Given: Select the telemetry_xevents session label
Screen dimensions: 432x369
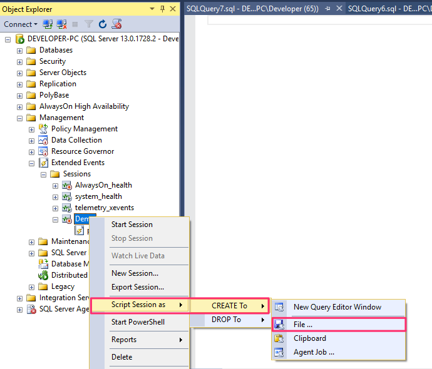Looking at the screenshot, I should tap(105, 208).
